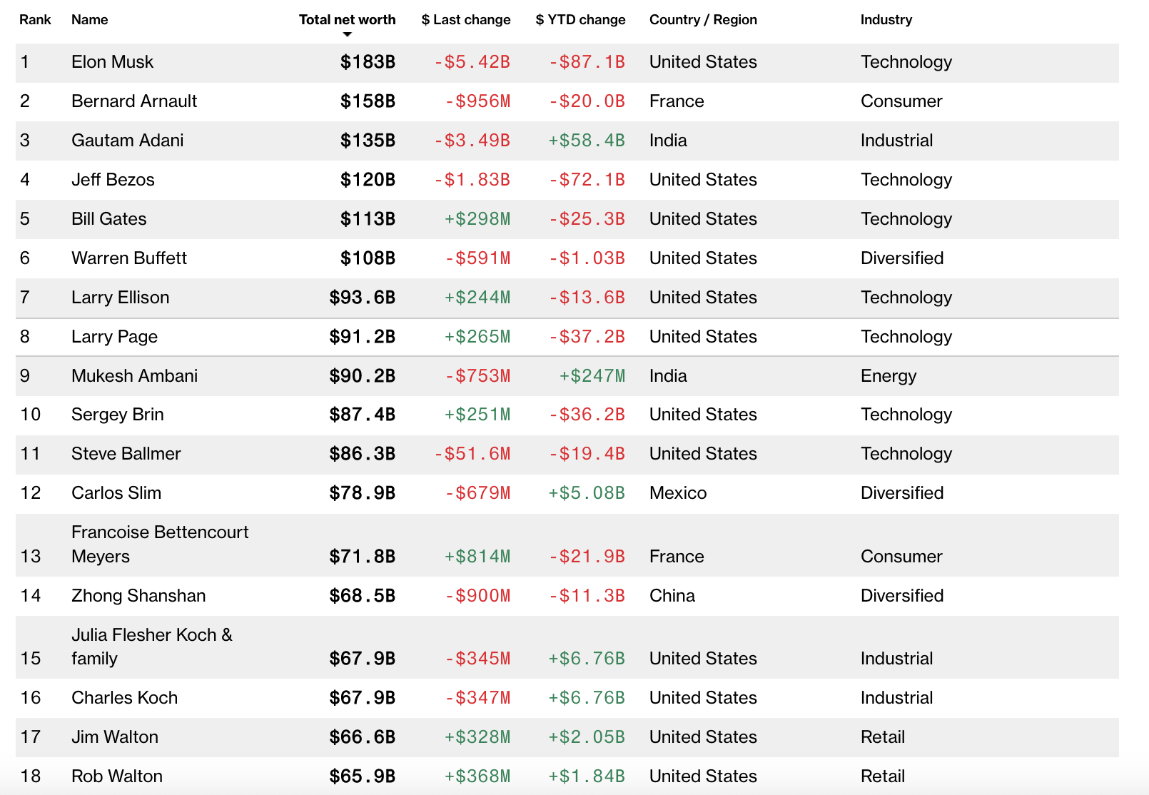Click Jim Walton's Retail industry cell
This screenshot has height=795, width=1149.
click(x=882, y=737)
